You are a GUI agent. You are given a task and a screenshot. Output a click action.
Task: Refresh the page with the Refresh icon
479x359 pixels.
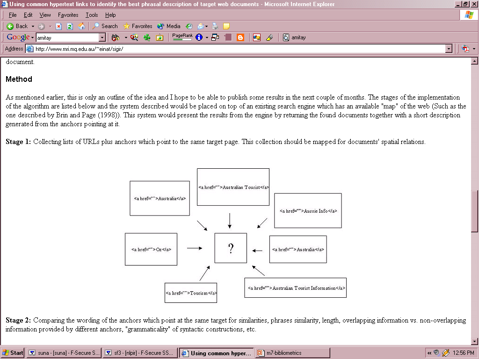(x=70, y=26)
